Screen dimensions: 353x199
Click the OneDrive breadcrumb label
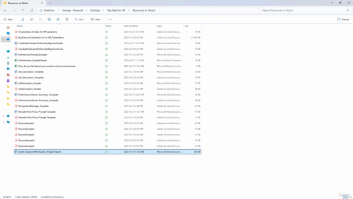49,11
